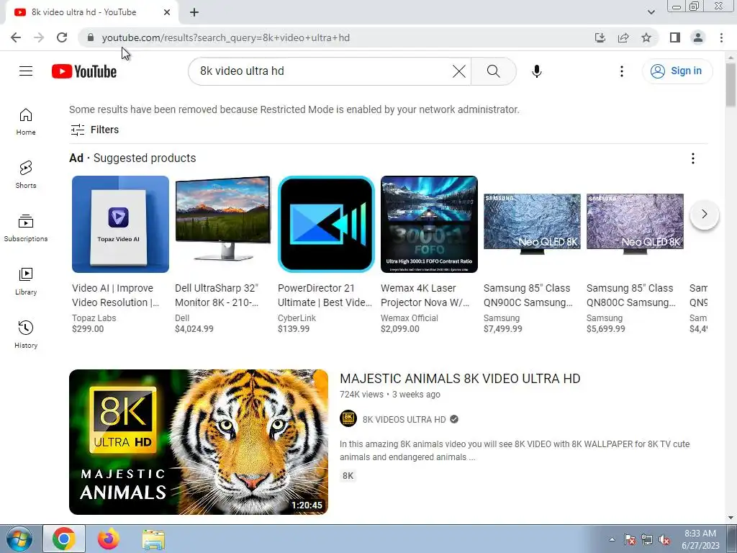
Task: Open Wemax 4K Laser Projector image
Action: (429, 225)
